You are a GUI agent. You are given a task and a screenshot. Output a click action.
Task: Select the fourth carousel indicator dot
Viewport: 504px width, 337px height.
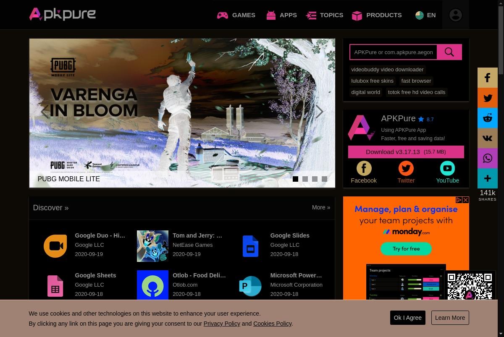point(324,179)
